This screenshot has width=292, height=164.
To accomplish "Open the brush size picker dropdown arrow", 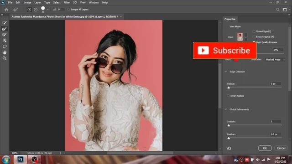I will tap(47, 10).
